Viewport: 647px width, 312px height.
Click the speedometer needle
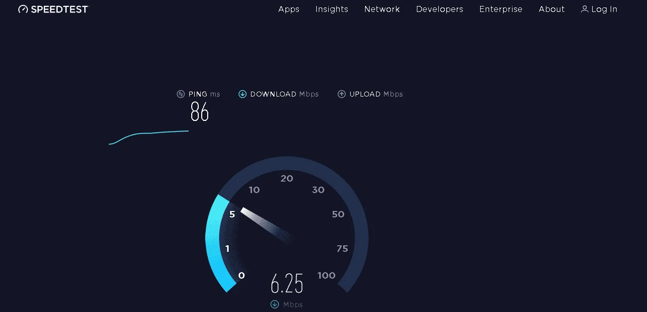click(267, 226)
